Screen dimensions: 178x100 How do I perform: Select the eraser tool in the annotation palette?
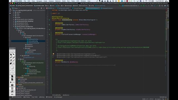pyautogui.click(x=11, y=61)
